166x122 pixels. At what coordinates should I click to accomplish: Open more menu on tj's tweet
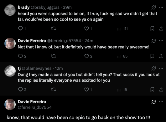pos(161,68)
